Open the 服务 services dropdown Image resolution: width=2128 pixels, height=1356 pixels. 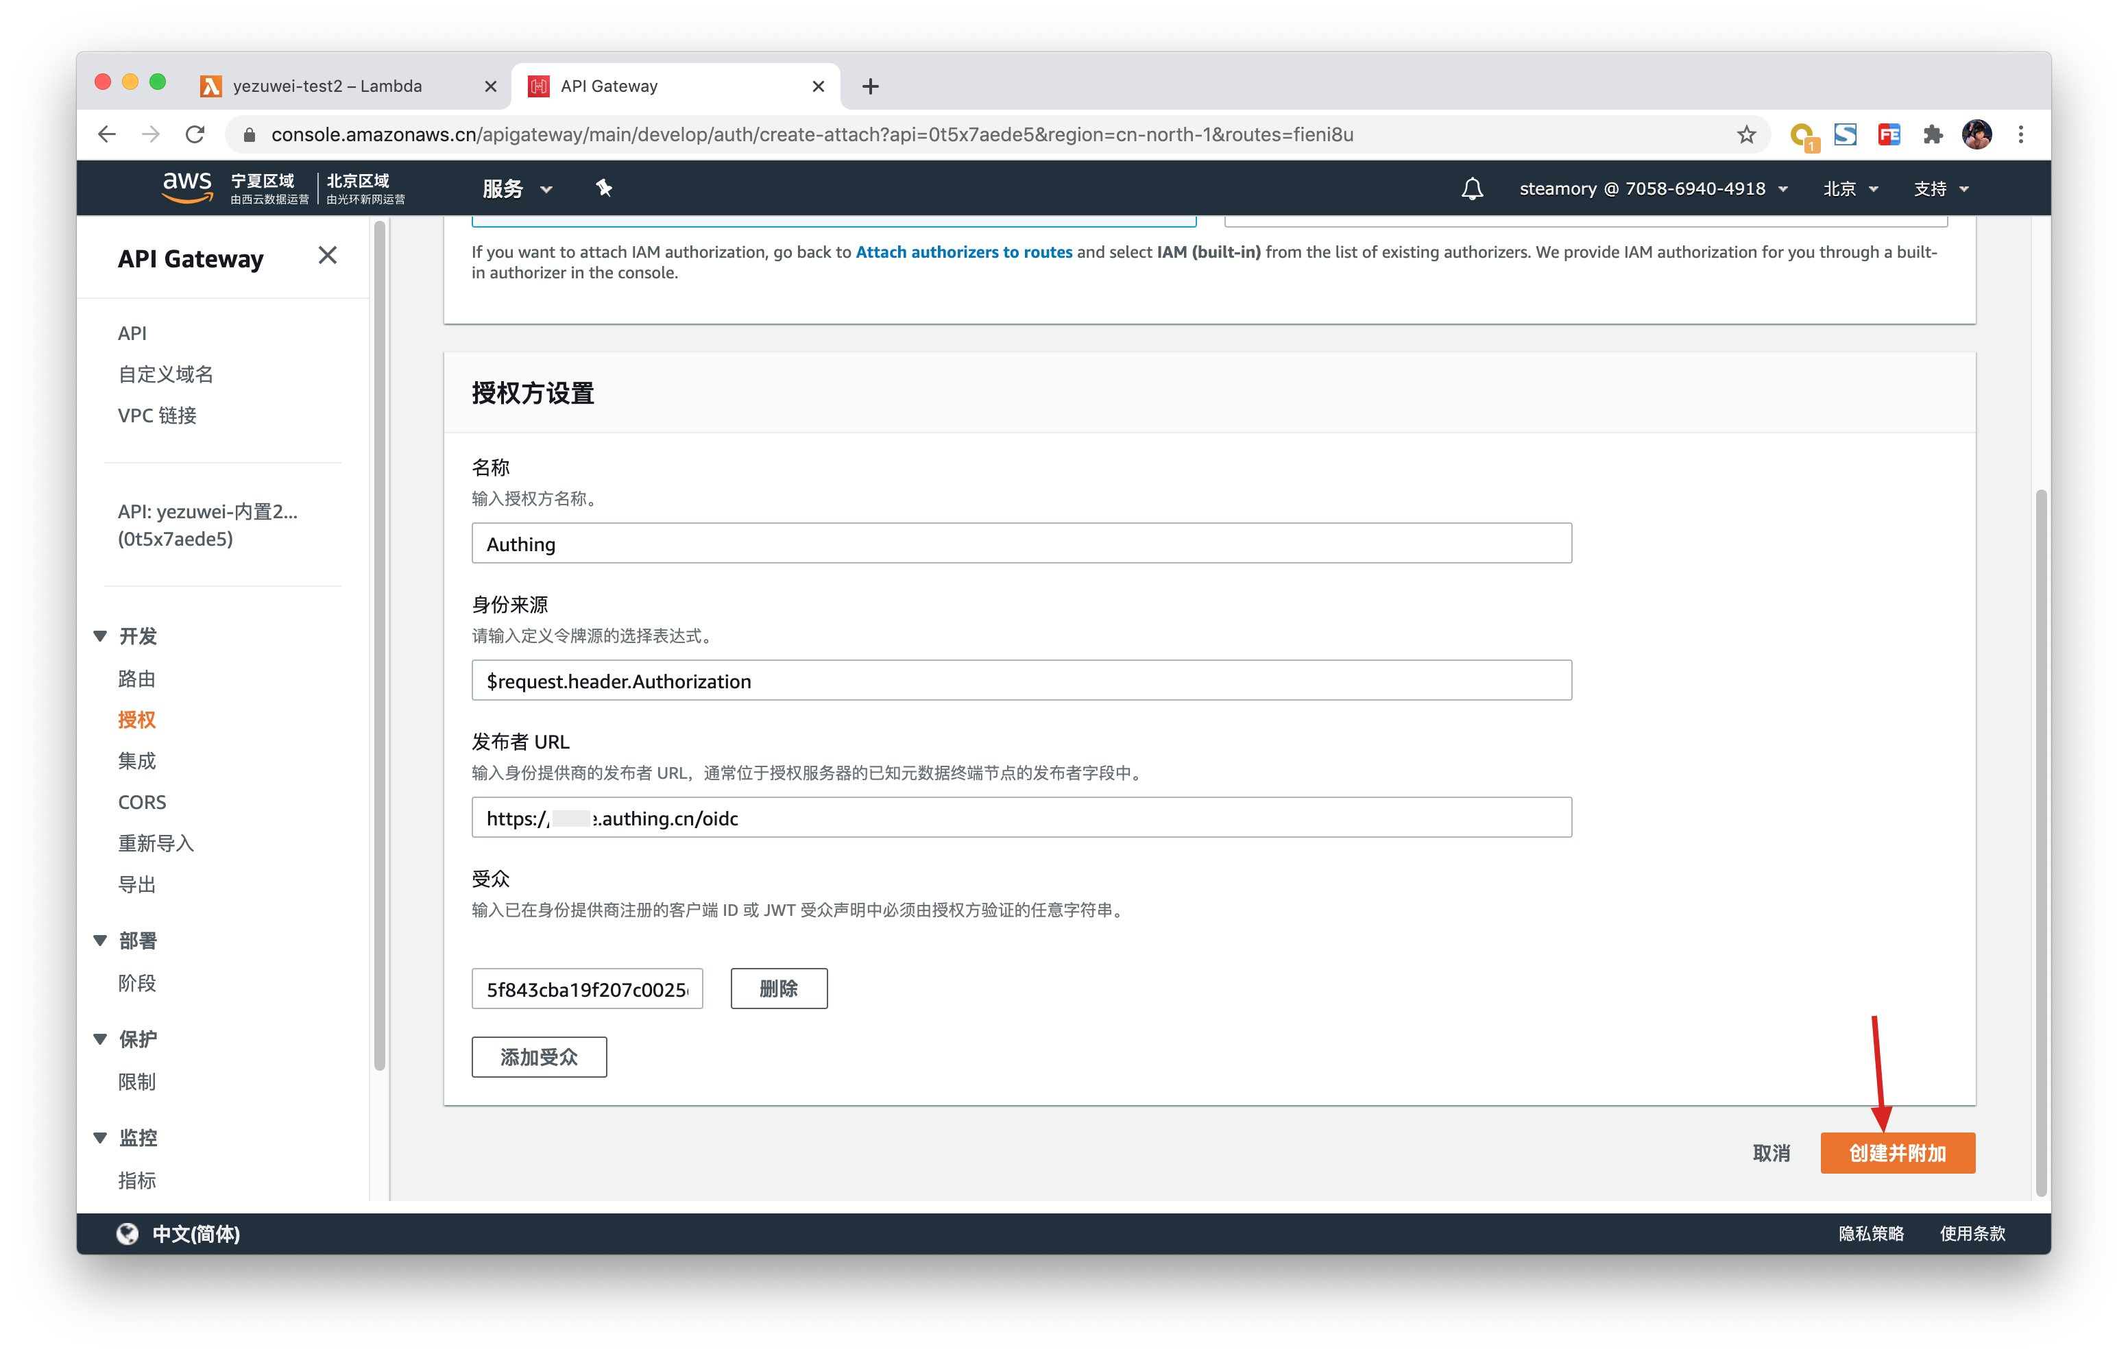click(x=517, y=189)
